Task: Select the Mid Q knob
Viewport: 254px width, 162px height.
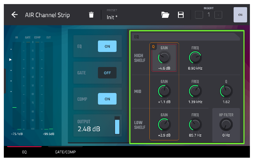Action: pyautogui.click(x=226, y=91)
